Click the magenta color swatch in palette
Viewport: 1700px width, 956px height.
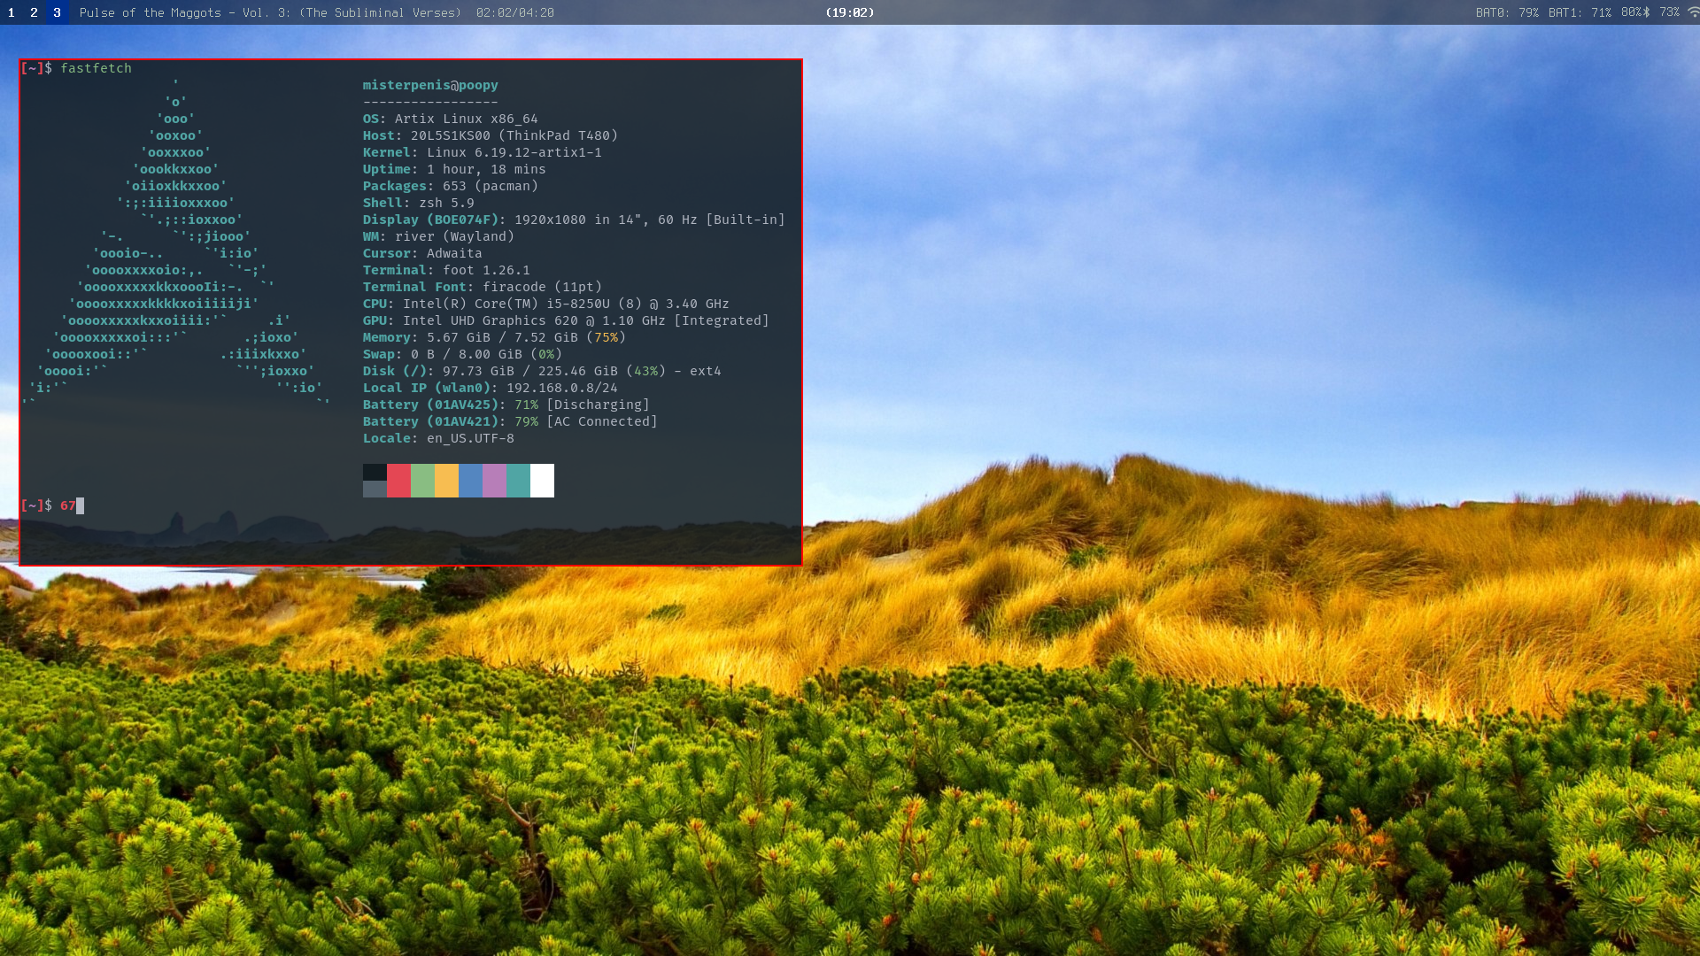click(494, 480)
